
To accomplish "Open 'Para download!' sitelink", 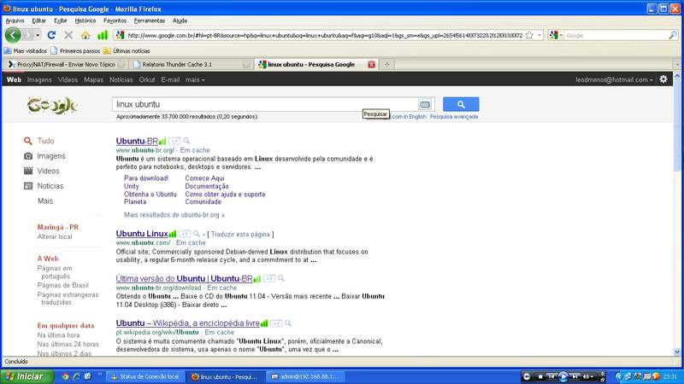I will [x=146, y=178].
